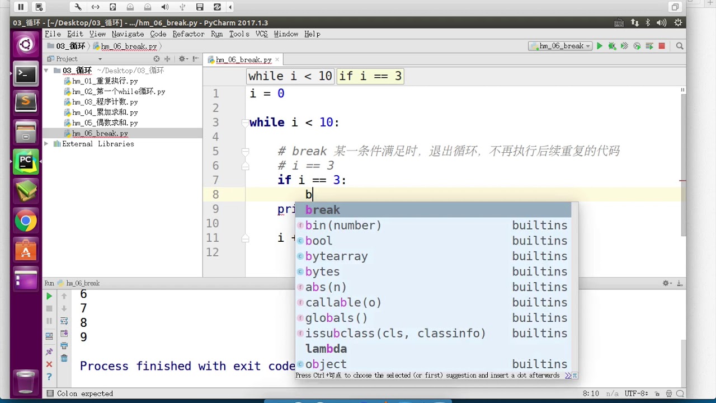Collapse the 03_循环 project folder

(46, 71)
